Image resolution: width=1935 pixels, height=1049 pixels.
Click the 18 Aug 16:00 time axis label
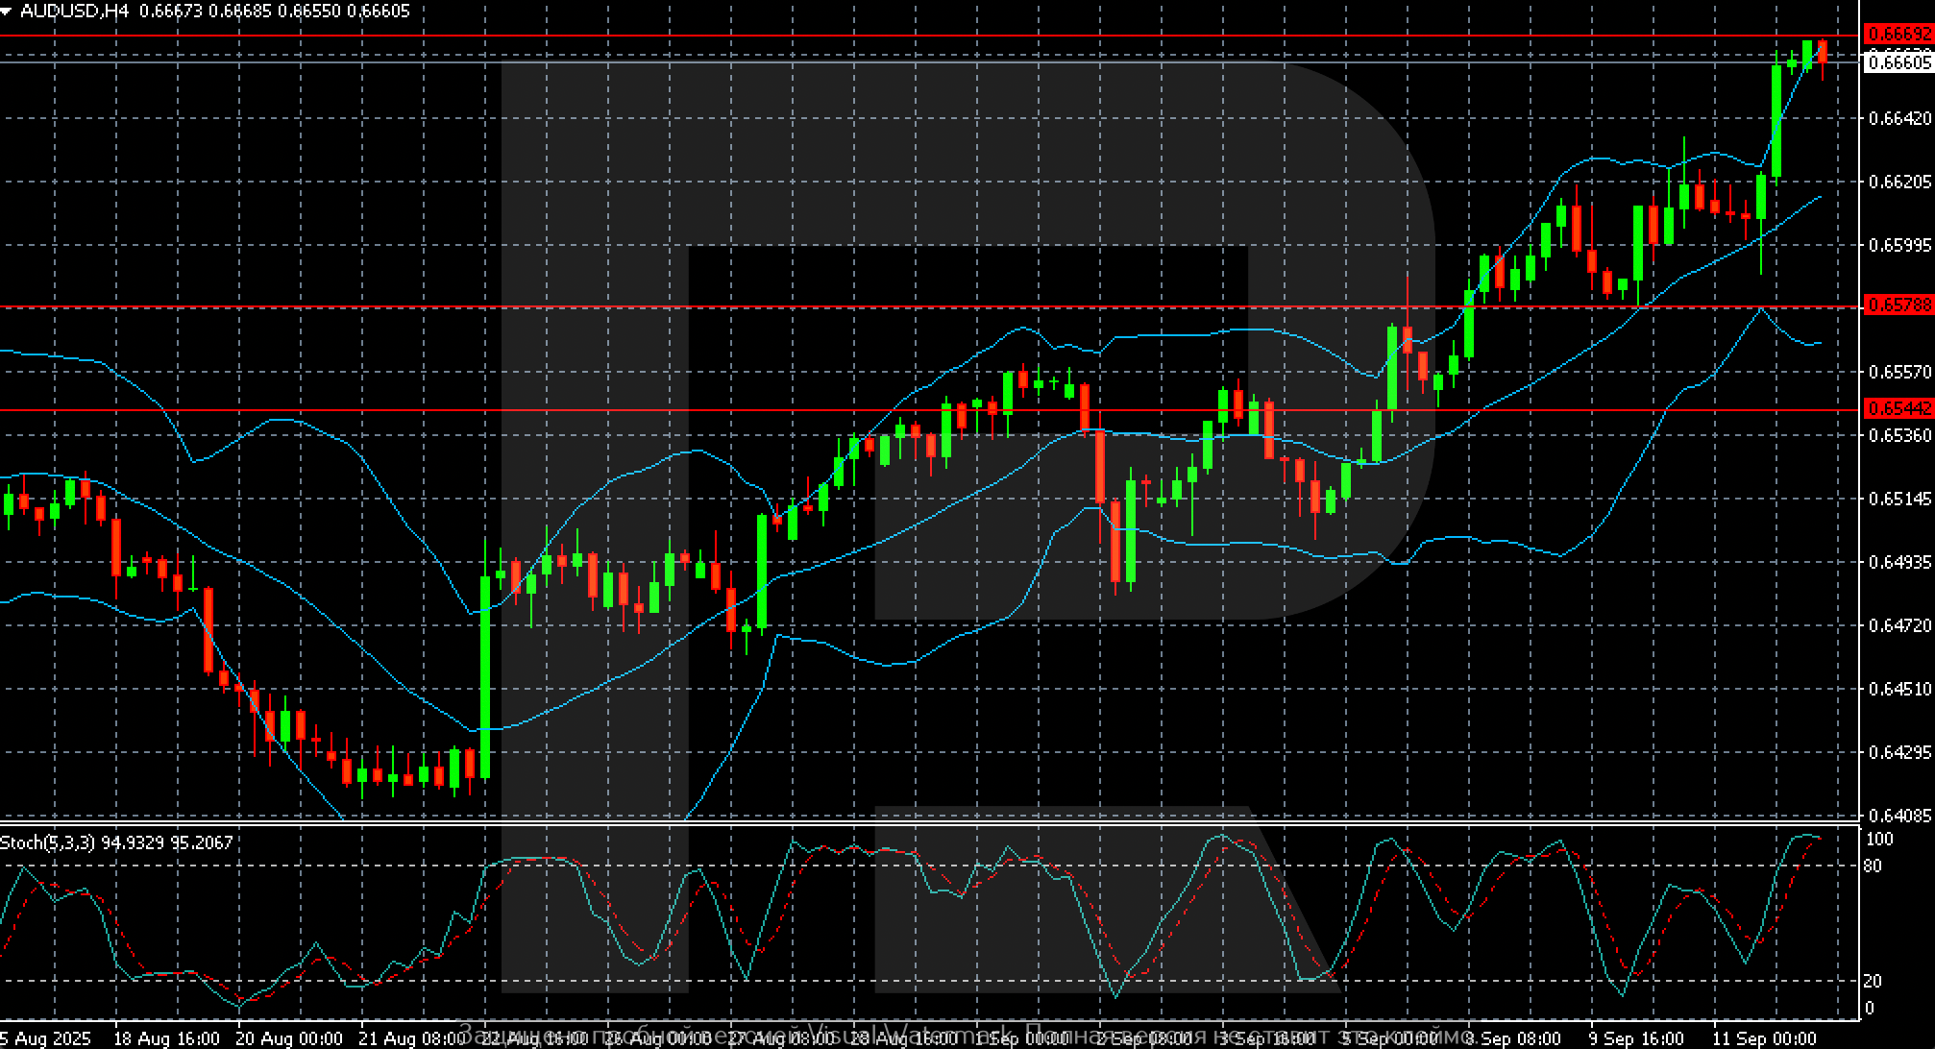point(166,1038)
